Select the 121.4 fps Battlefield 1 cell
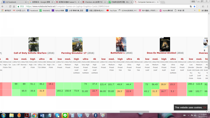 click(x=103, y=86)
